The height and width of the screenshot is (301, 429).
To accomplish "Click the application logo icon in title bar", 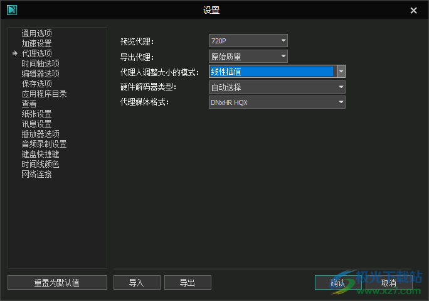I will pyautogui.click(x=12, y=10).
